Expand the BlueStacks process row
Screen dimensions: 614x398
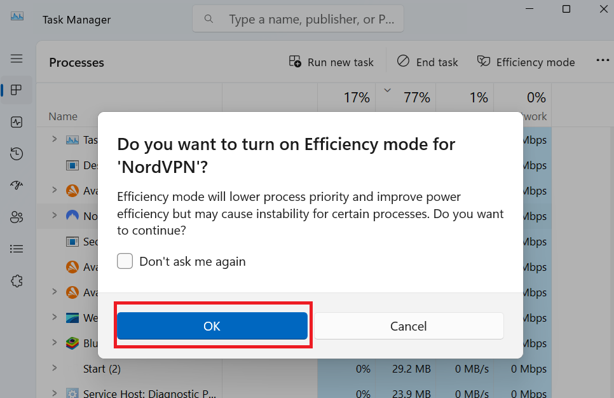tap(55, 343)
